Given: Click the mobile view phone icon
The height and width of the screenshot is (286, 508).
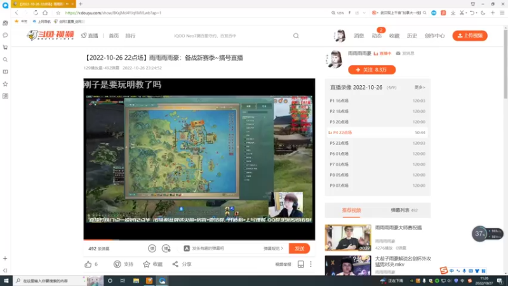Looking at the screenshot, I should pos(300,264).
